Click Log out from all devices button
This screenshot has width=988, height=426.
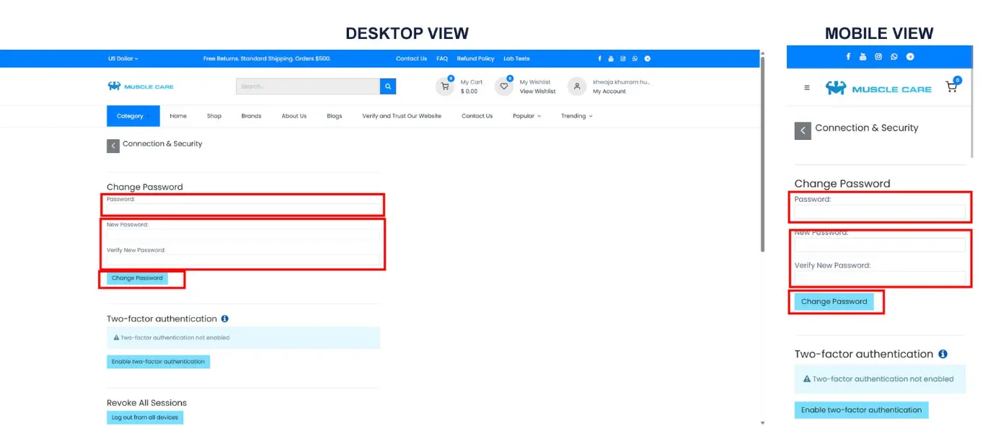point(145,417)
